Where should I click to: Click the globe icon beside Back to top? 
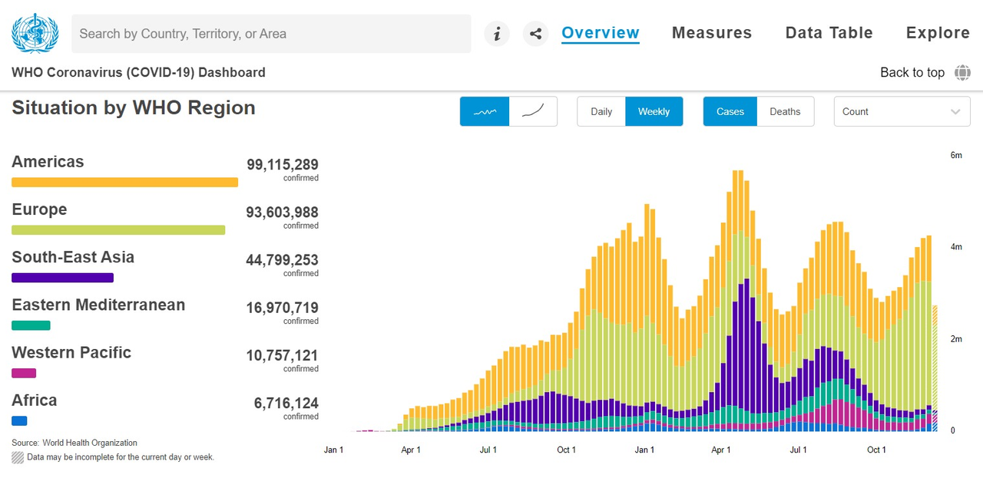962,72
